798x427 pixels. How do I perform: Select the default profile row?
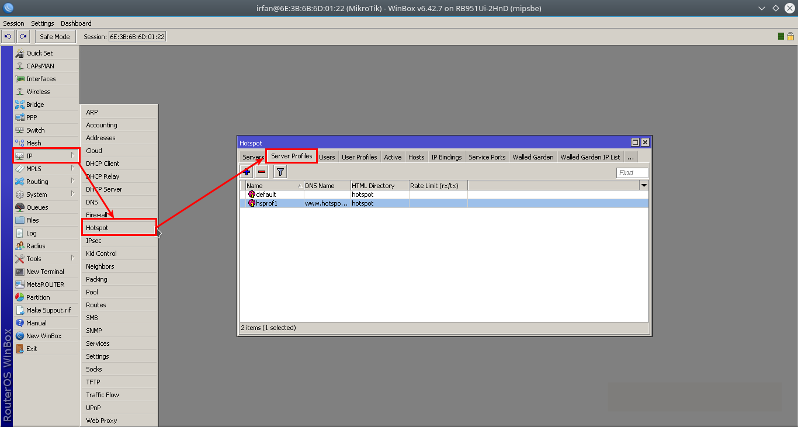point(444,195)
